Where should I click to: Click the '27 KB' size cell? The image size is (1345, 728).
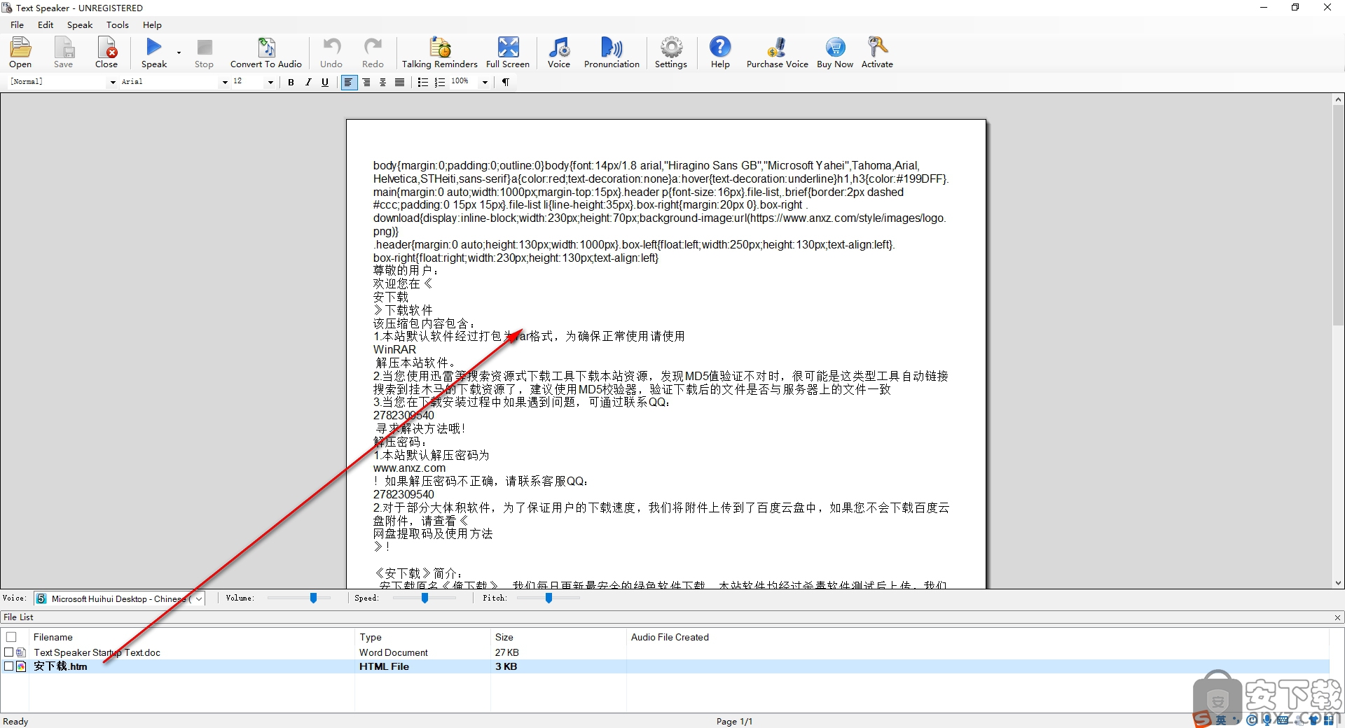(507, 652)
